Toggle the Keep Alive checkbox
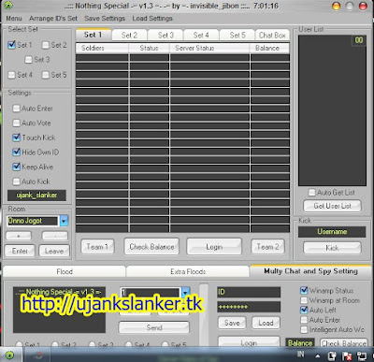 (x=16, y=167)
